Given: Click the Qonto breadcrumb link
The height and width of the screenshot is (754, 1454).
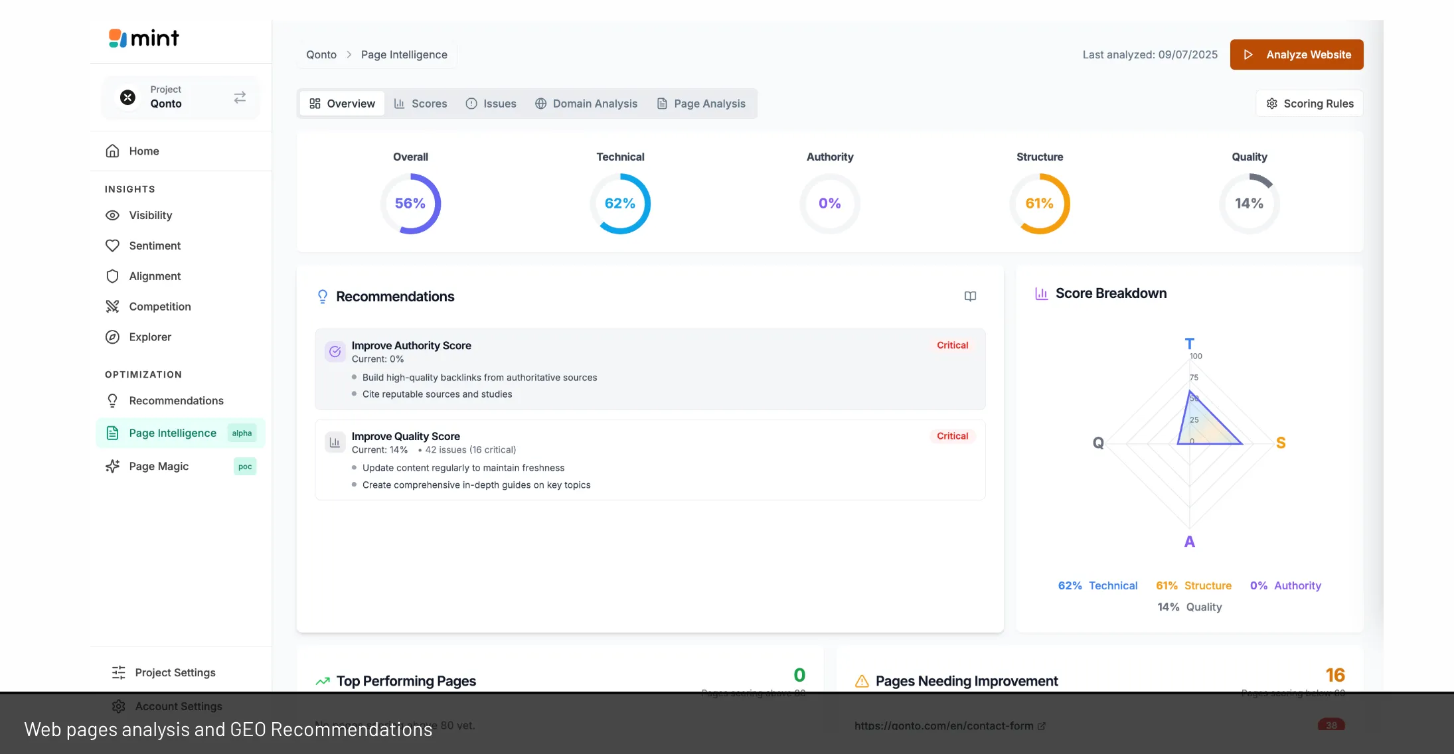Looking at the screenshot, I should point(321,54).
